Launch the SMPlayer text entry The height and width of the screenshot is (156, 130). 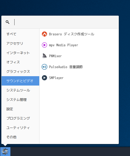[x=56, y=78]
